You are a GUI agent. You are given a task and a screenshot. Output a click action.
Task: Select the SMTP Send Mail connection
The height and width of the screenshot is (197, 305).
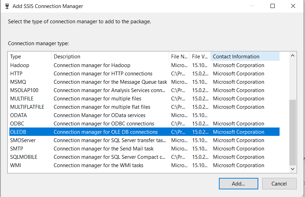16,149
